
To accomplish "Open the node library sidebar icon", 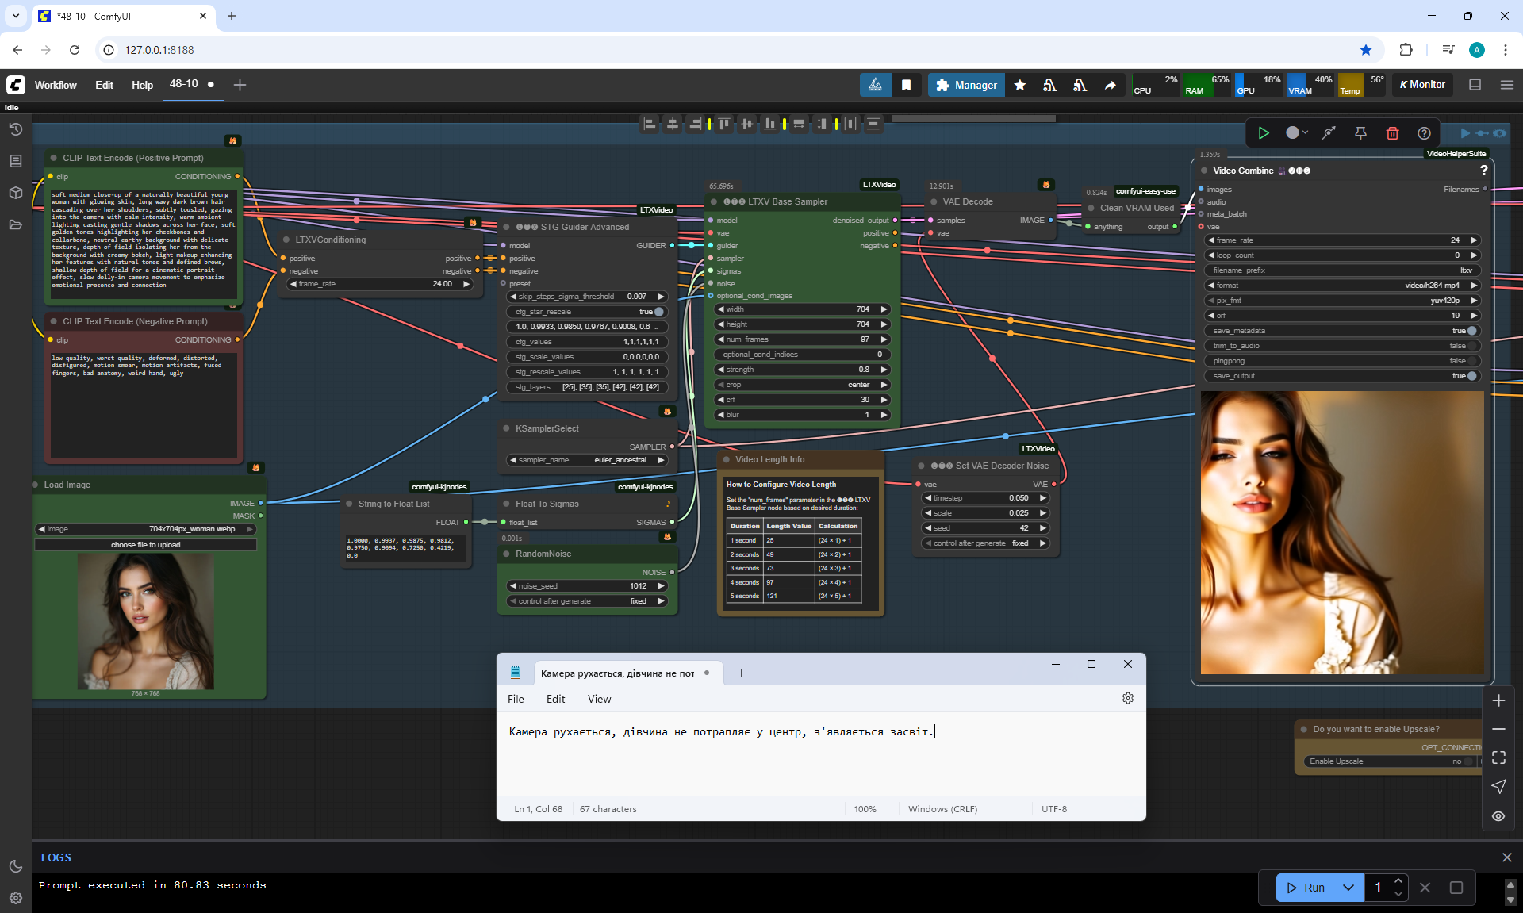I will tap(16, 161).
